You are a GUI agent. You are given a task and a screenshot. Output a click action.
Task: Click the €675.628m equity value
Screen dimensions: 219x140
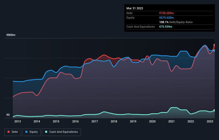point(166,18)
